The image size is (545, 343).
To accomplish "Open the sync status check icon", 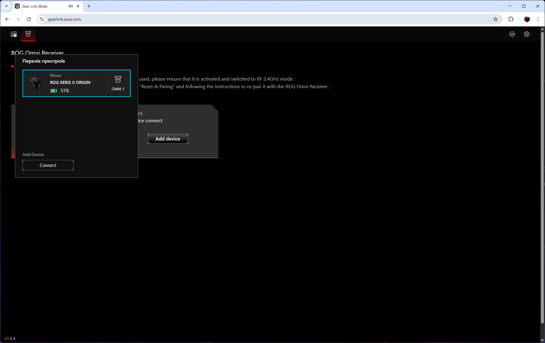I will pos(512,34).
